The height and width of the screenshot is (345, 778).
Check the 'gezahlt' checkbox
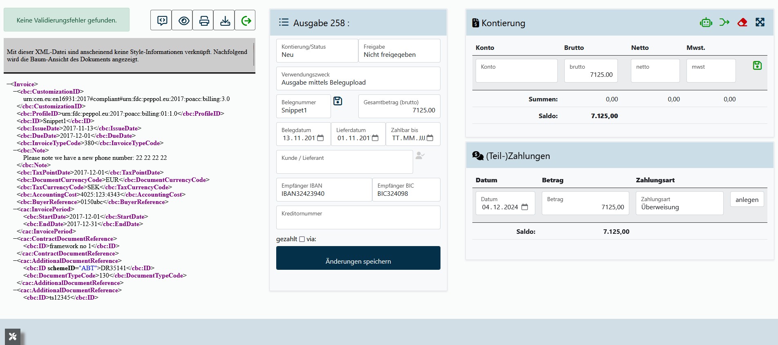pyautogui.click(x=302, y=239)
